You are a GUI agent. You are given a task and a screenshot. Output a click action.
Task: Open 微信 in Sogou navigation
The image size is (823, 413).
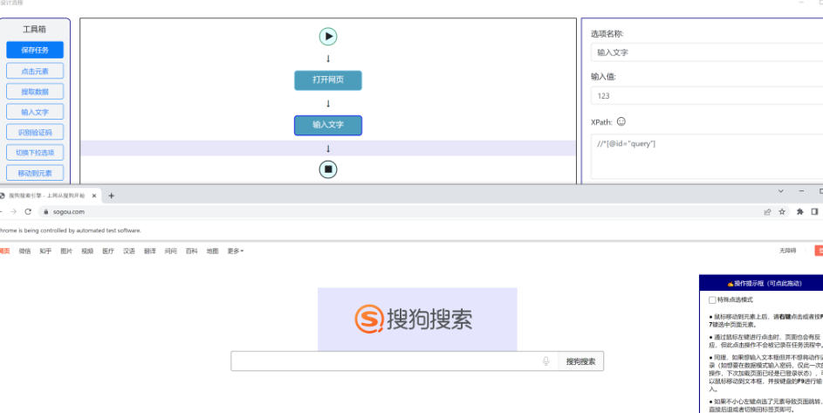coord(24,251)
